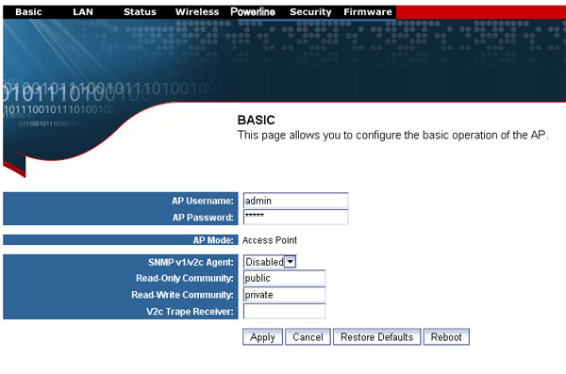Viewport: 566px width, 374px height.
Task: Click the Read-Only Community field
Action: (x=284, y=278)
